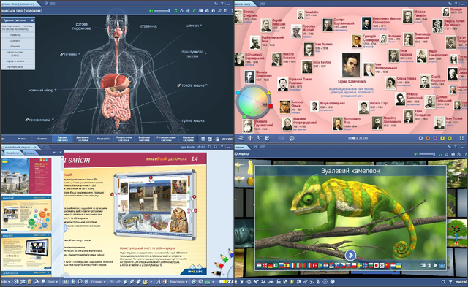Select the eraser tool in mozaBook toolbar
Image resolution: width=468 pixels, height=287 pixels.
point(138,282)
